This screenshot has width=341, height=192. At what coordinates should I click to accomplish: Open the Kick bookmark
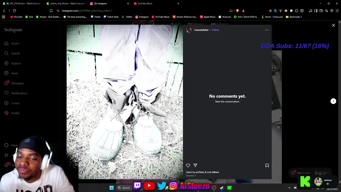(x=29, y=17)
